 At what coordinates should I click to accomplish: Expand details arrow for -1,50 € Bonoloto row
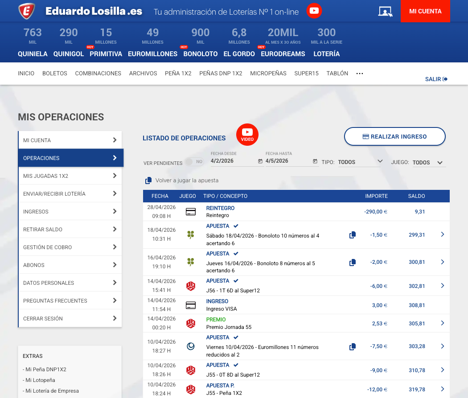click(x=443, y=234)
